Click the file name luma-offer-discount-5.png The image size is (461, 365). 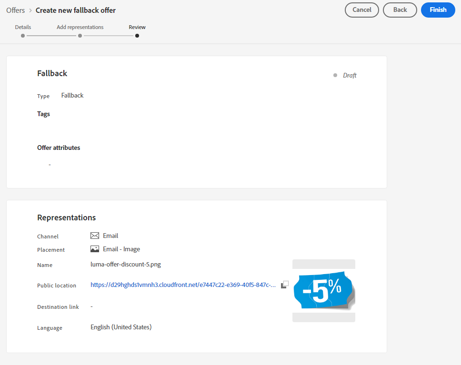[x=126, y=264]
